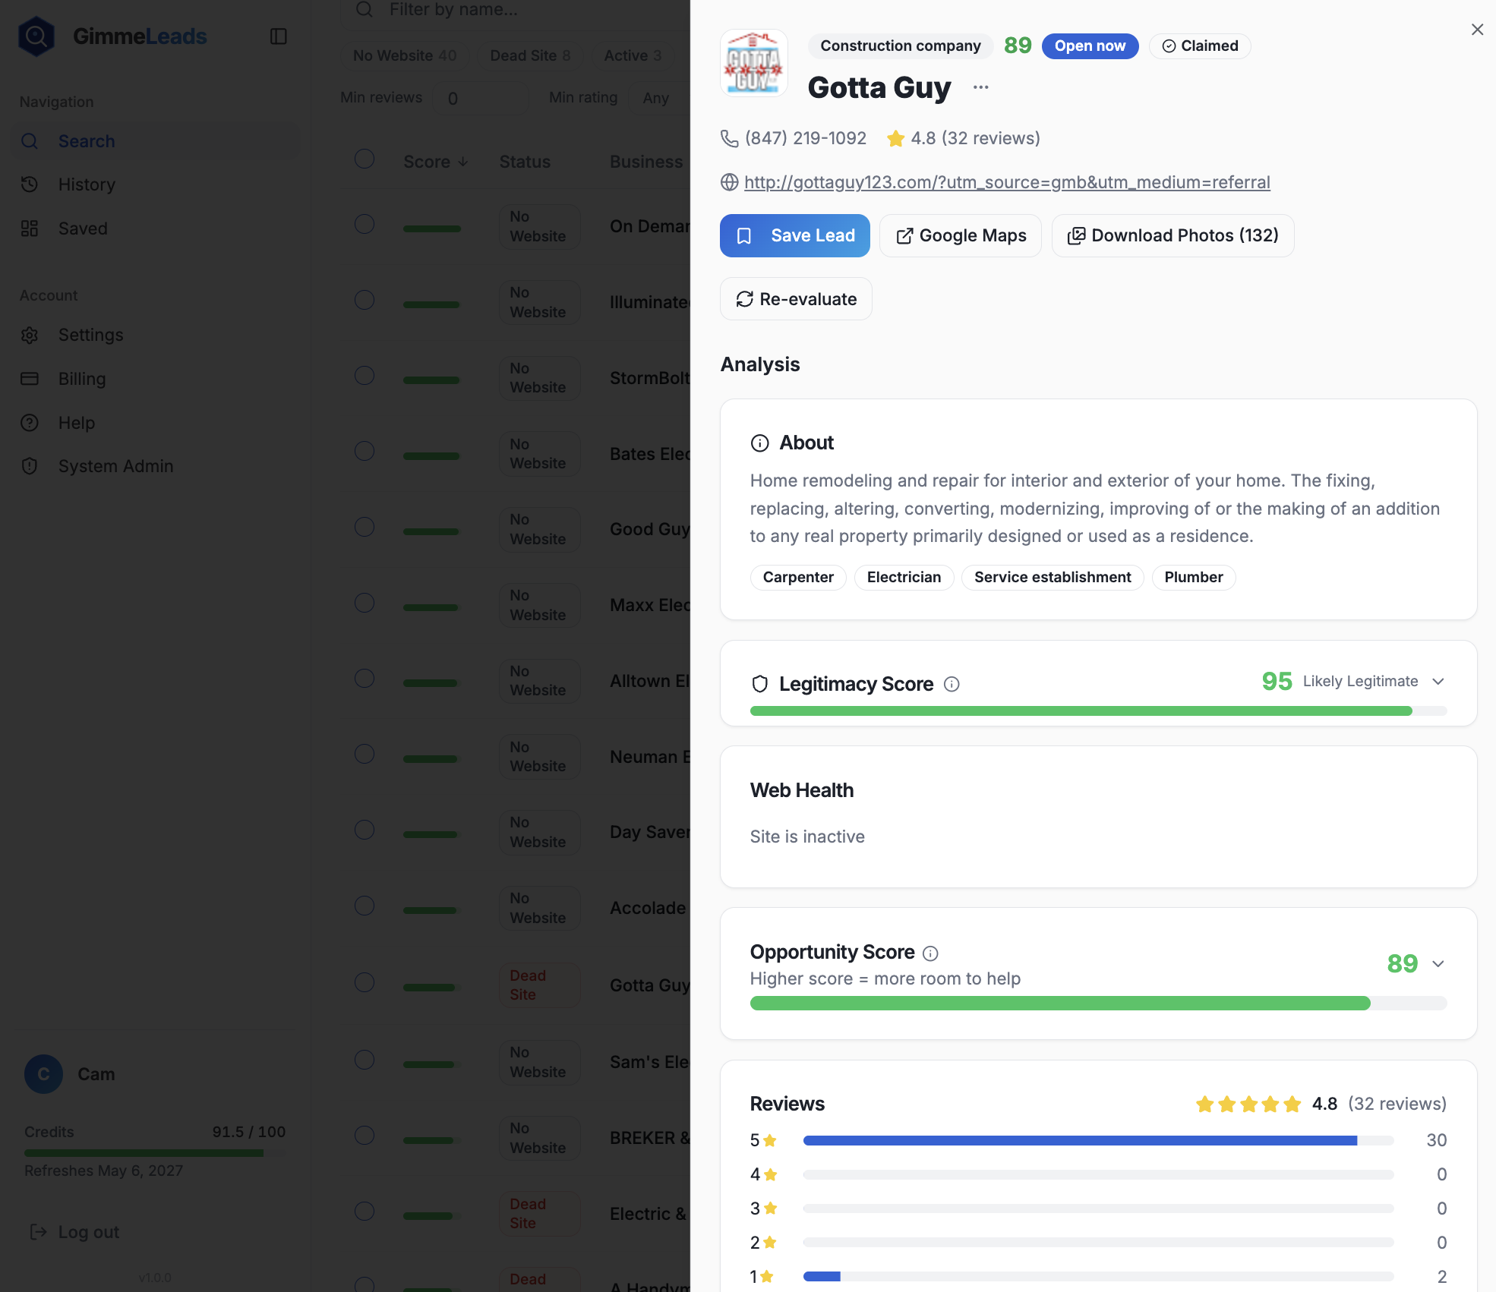Sort the table by Score column

point(436,162)
